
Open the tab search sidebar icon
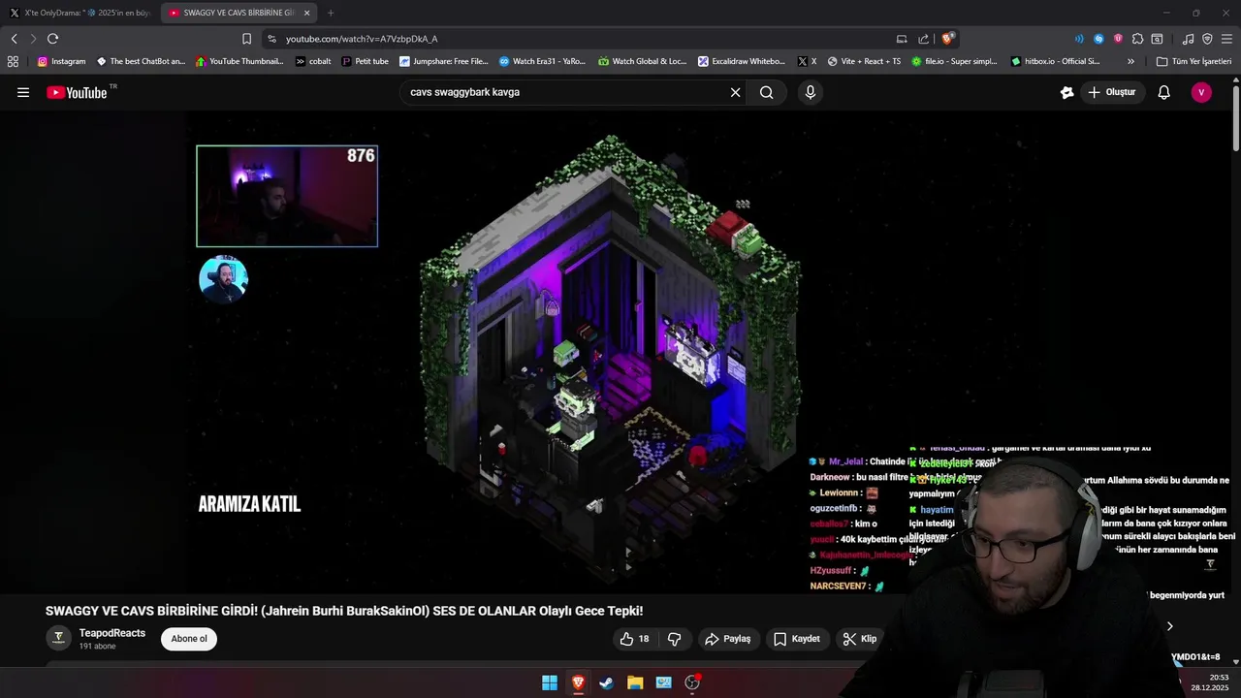pos(1157,39)
